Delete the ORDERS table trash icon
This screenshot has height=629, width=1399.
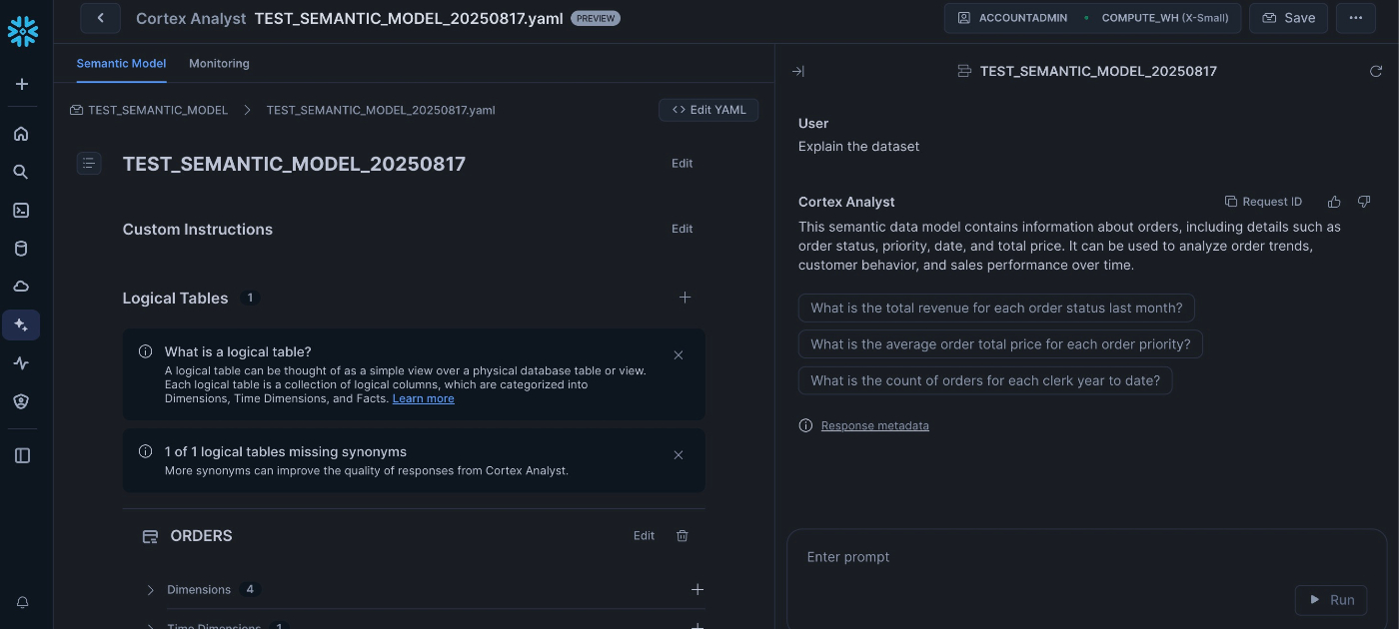683,536
